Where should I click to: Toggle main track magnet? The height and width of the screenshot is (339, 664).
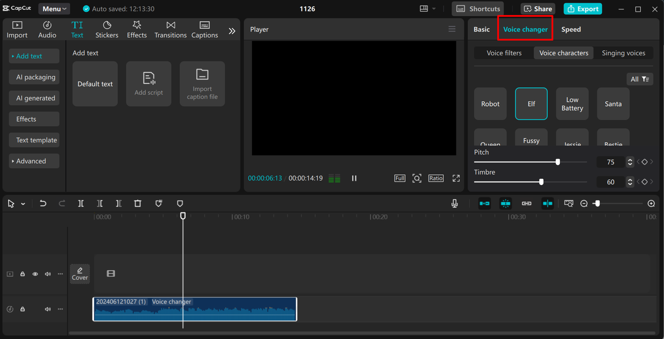tap(485, 204)
